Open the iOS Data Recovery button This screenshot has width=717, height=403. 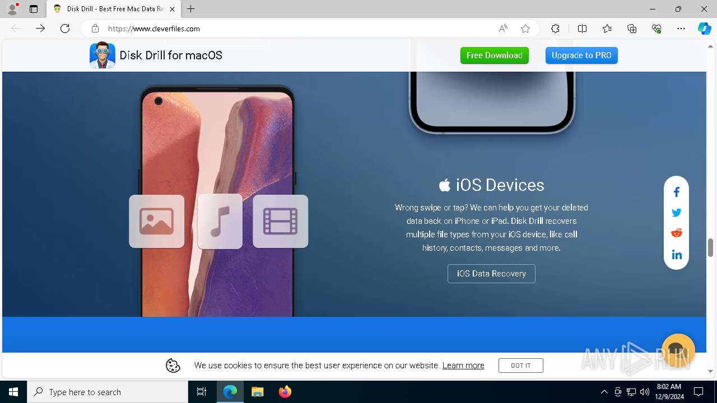[491, 274]
